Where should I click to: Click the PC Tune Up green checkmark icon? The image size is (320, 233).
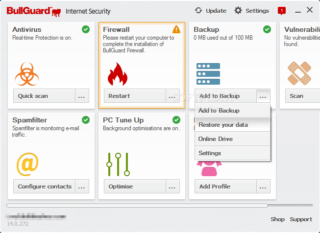(x=176, y=120)
